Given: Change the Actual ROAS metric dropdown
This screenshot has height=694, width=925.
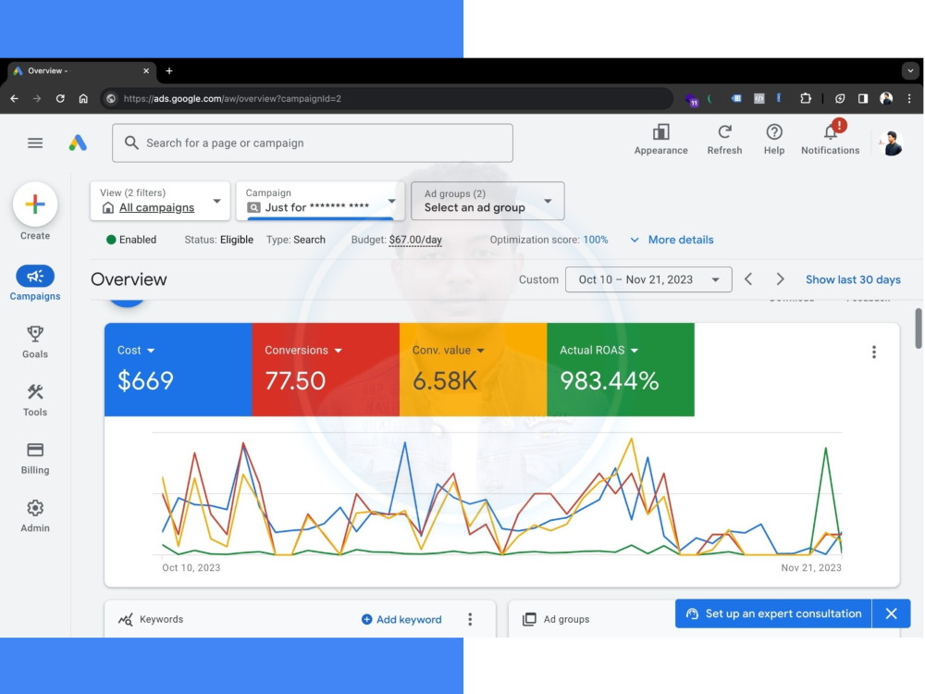Looking at the screenshot, I should [x=598, y=351].
